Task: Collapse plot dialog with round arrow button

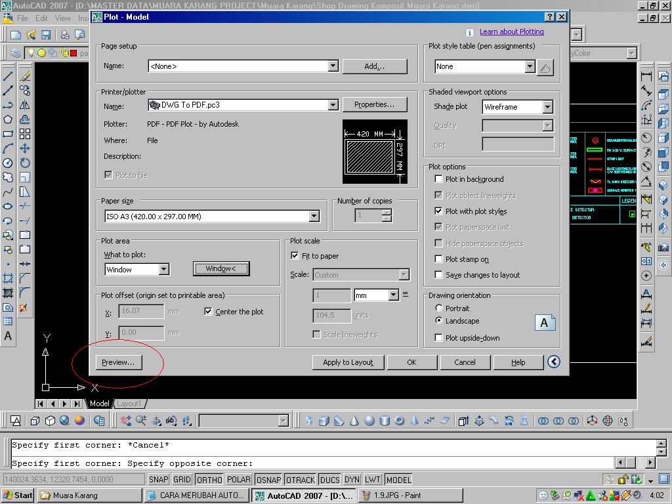Action: click(554, 362)
